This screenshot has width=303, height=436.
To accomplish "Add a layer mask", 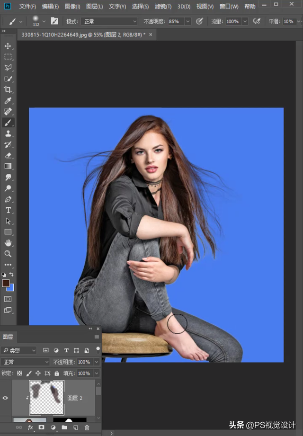I will tap(41, 427).
